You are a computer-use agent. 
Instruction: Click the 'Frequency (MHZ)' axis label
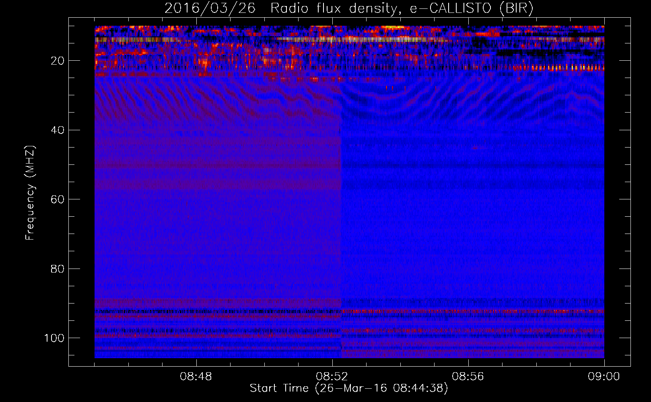click(30, 193)
